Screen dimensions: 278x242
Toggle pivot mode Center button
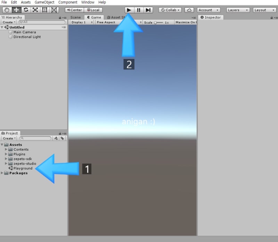click(74, 10)
